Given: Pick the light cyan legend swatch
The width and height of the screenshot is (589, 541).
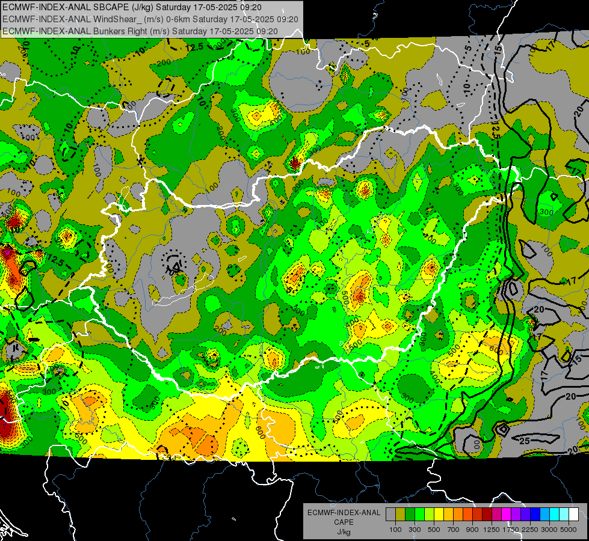Looking at the screenshot, I should pos(564,514).
